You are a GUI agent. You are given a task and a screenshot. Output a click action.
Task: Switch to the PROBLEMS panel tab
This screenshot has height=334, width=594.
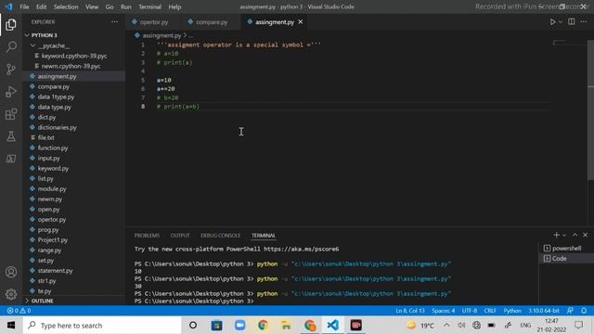pos(147,236)
